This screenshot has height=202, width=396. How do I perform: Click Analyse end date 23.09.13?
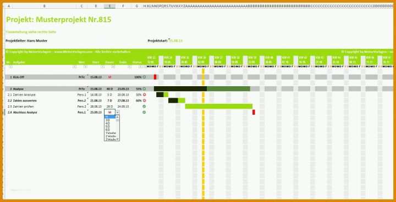[123, 89]
